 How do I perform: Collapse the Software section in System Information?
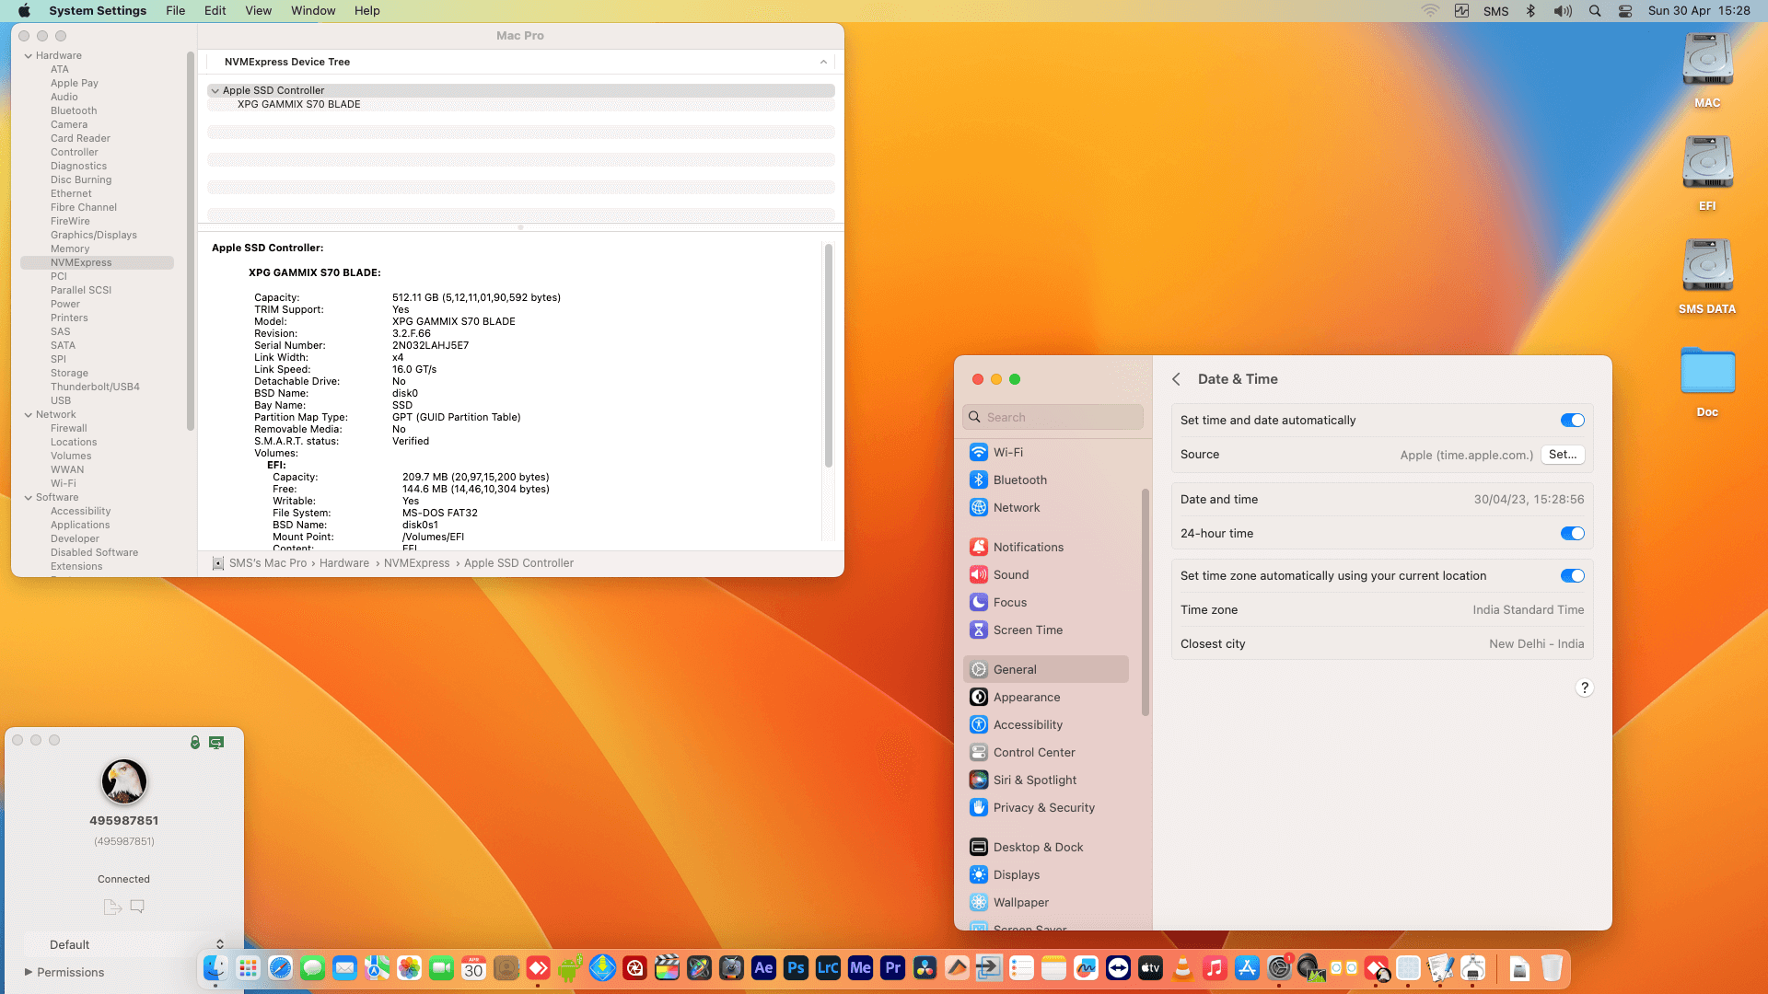29,498
